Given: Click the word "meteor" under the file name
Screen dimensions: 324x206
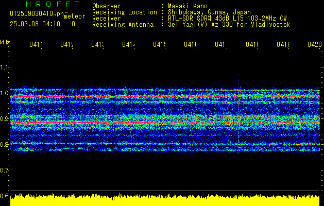Looking at the screenshot, I should [74, 16].
